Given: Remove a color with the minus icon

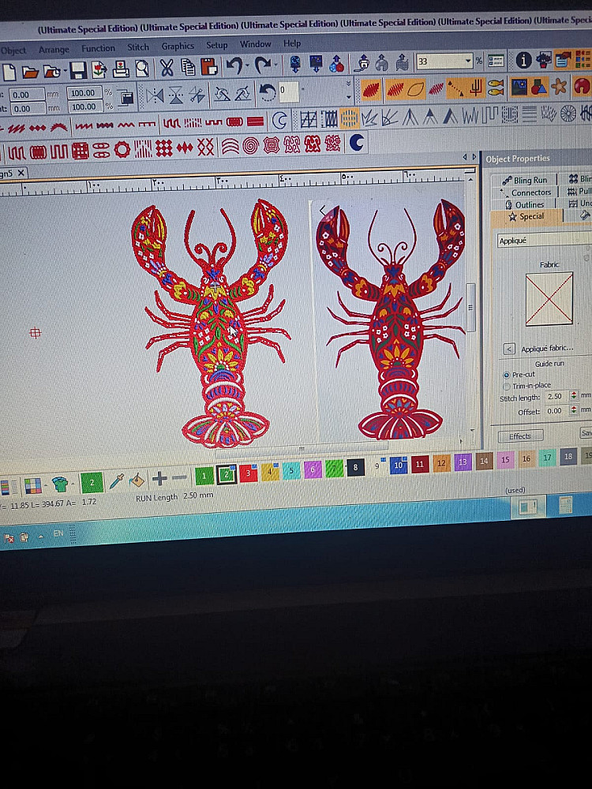Looking at the screenshot, I should 179,477.
